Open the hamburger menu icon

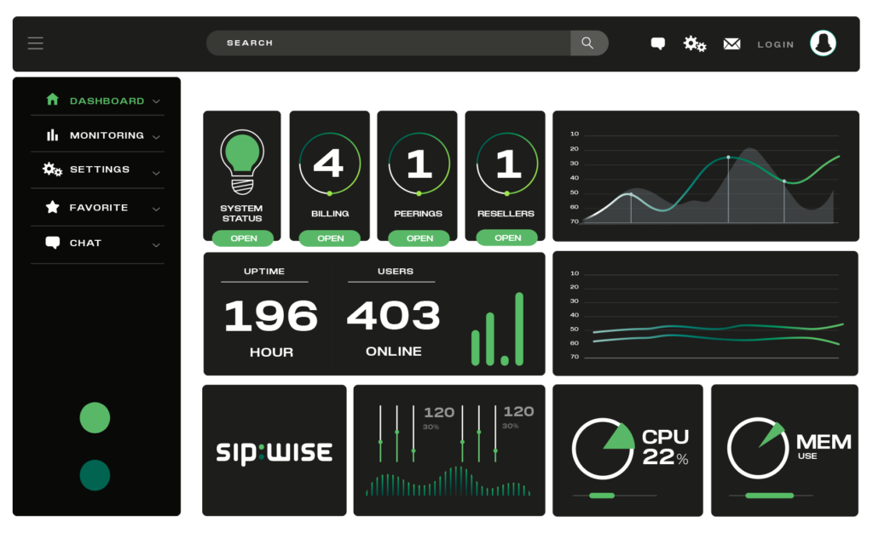click(x=35, y=43)
